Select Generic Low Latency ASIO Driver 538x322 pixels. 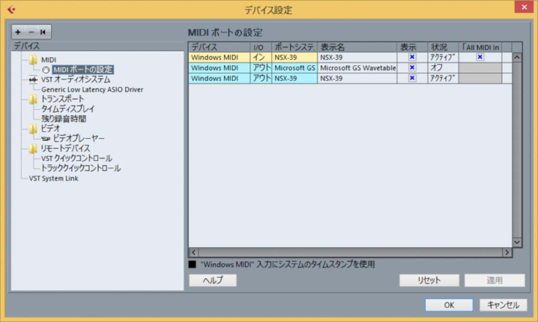tap(92, 89)
